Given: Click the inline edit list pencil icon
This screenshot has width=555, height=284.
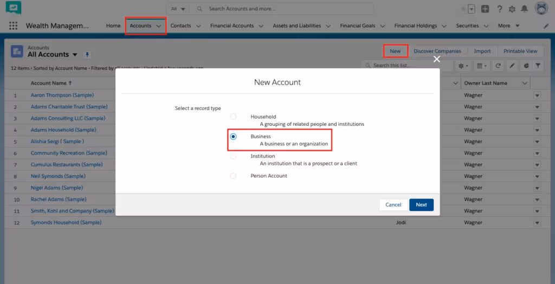Looking at the screenshot, I should (512, 66).
